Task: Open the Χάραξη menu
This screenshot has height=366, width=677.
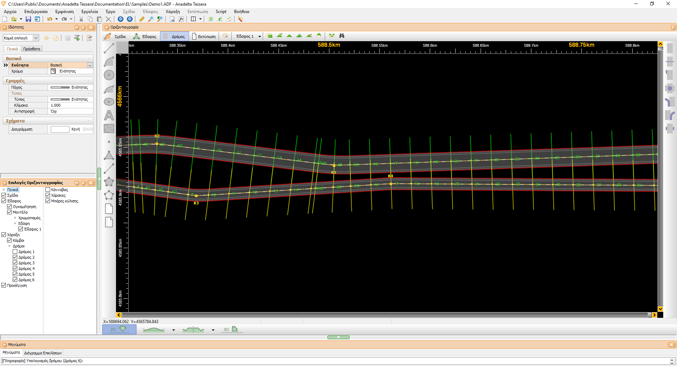Action: [172, 12]
